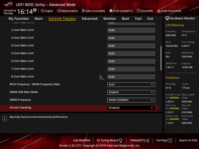Select the DRAM Odd Ratio Mode label
The height and width of the screenshot is (149, 199).
point(24,92)
